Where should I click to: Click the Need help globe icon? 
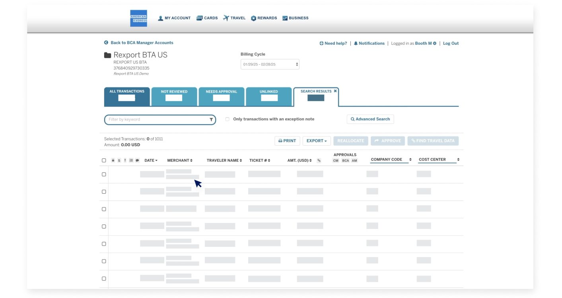click(x=321, y=43)
